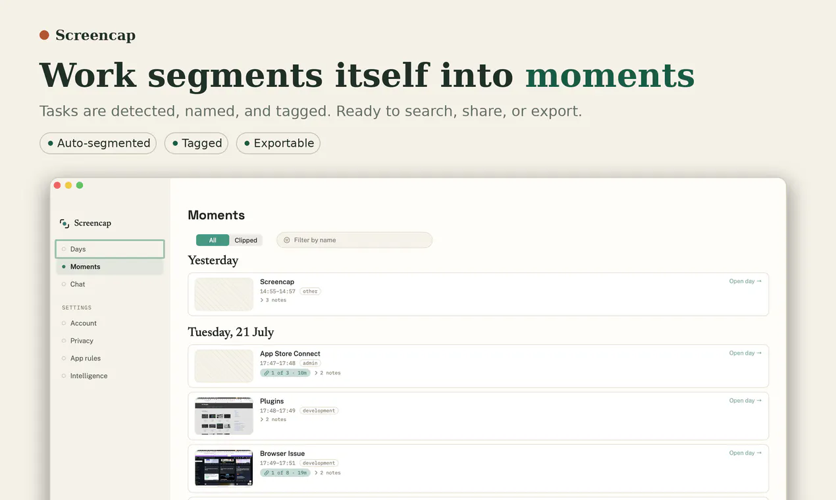The height and width of the screenshot is (500, 836).
Task: Click the link icon on App Store Connect badge
Action: coord(266,373)
